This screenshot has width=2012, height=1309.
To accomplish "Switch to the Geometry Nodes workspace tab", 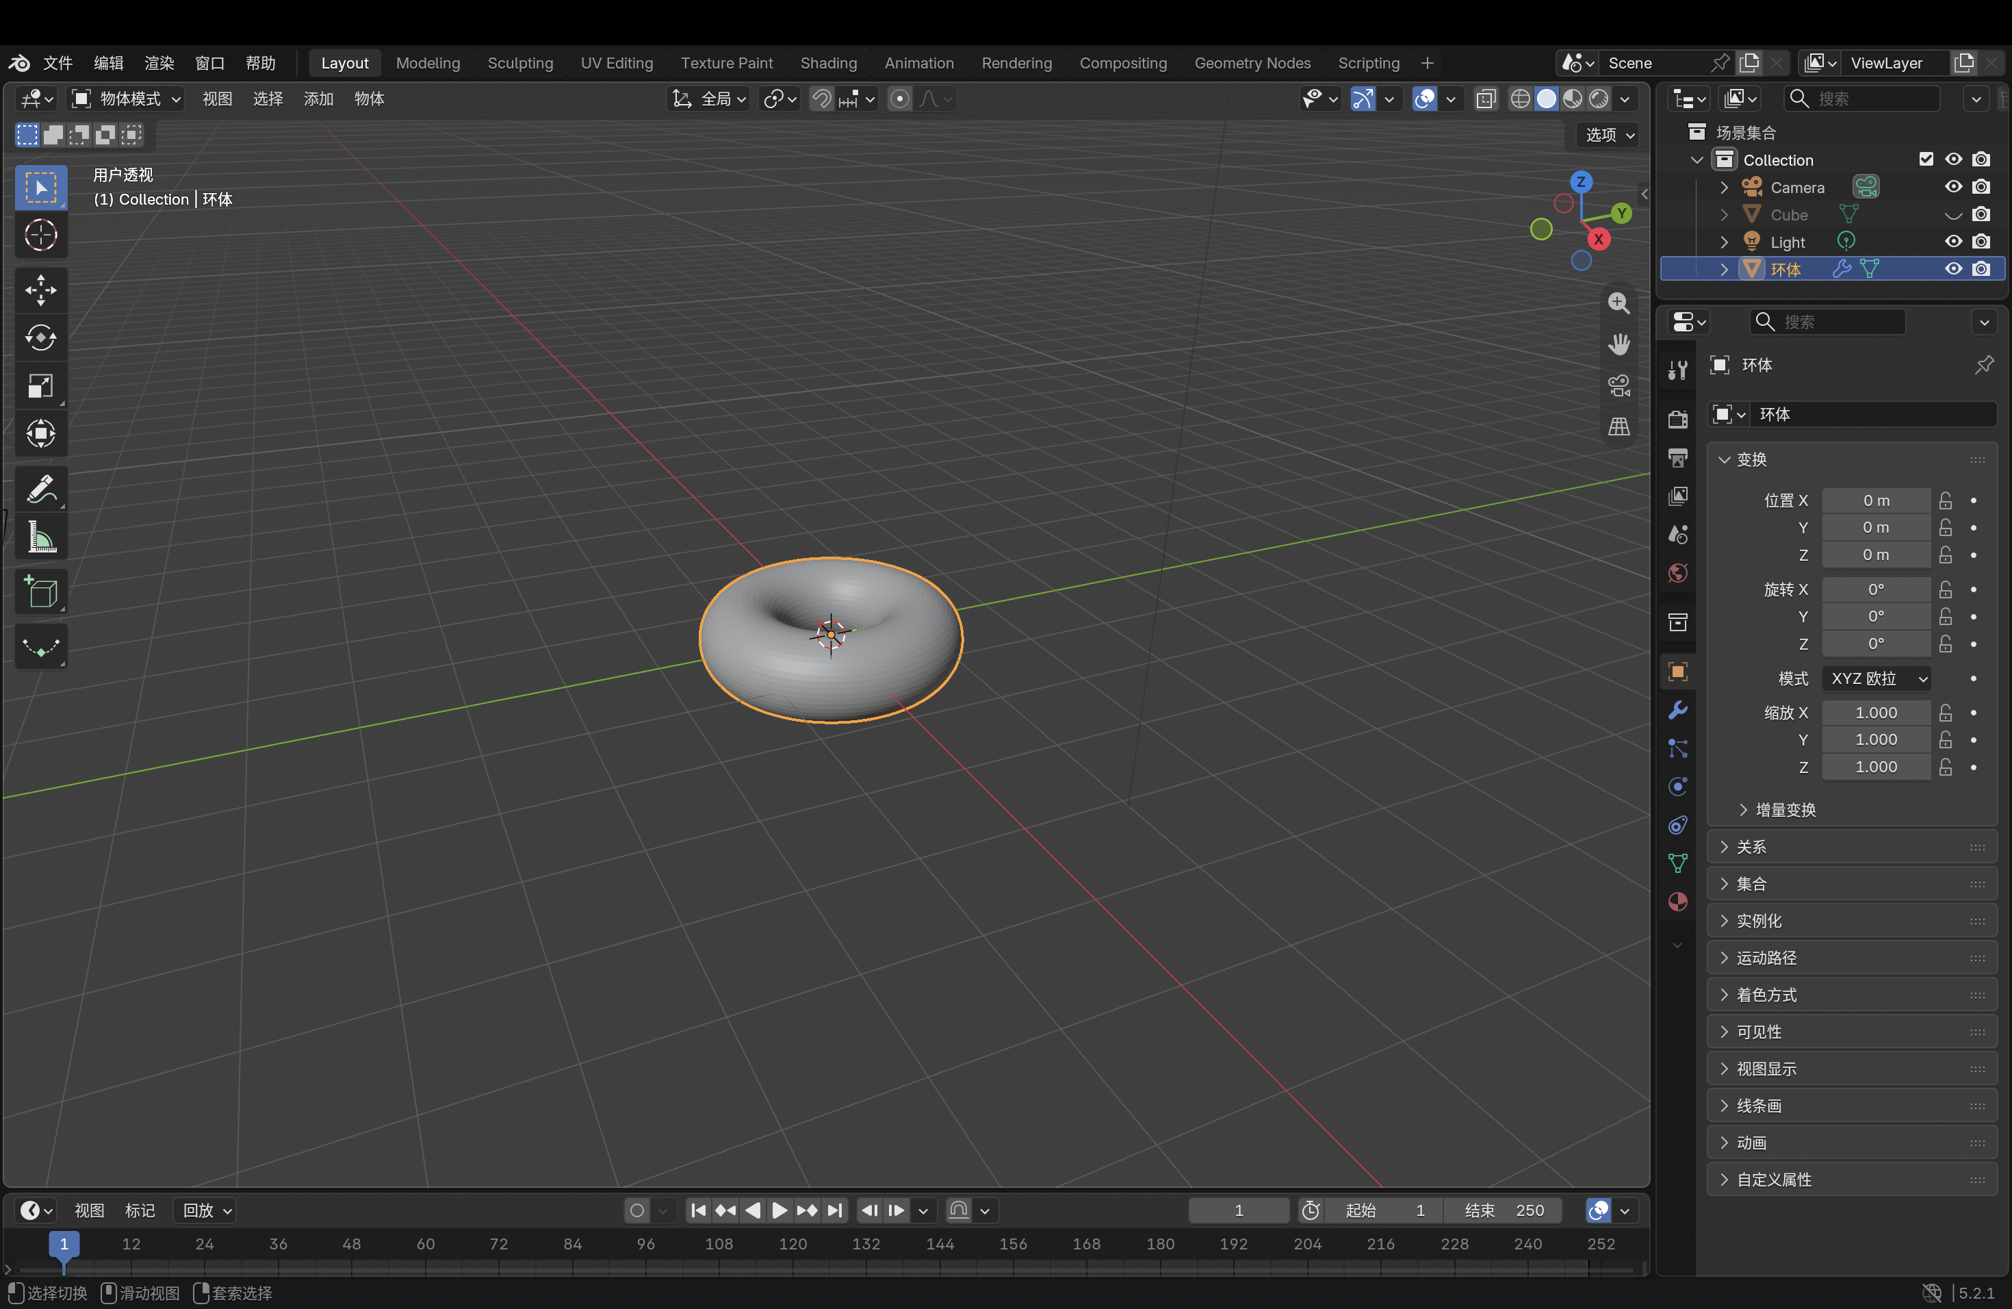I will pos(1252,64).
